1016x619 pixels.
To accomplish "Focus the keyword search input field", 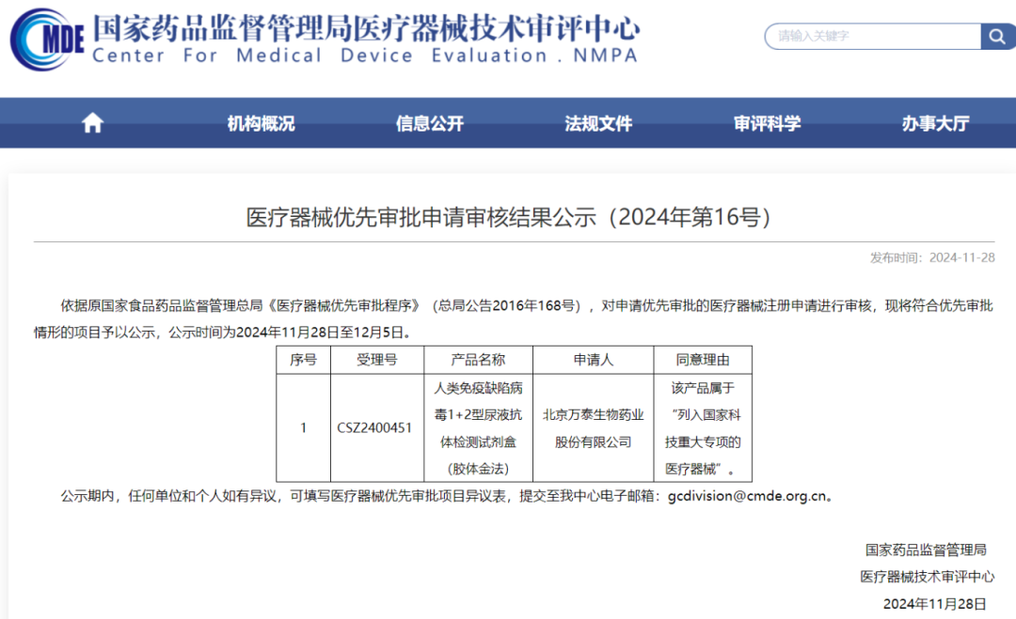I will [872, 37].
